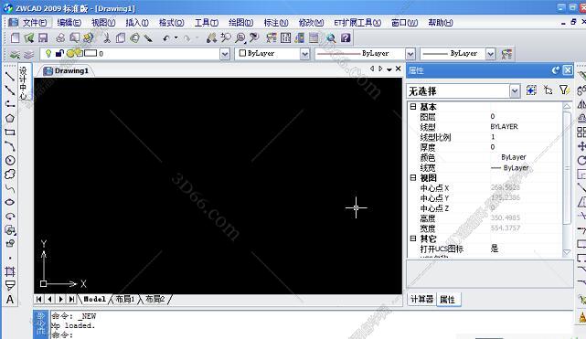
Task: Select the Match Properties brush icon
Action: pos(148,38)
